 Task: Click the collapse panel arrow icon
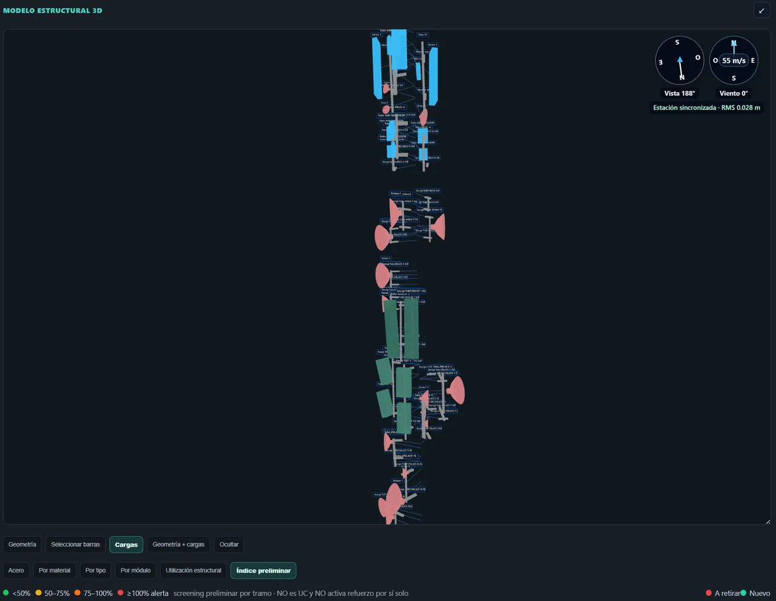pyautogui.click(x=761, y=10)
